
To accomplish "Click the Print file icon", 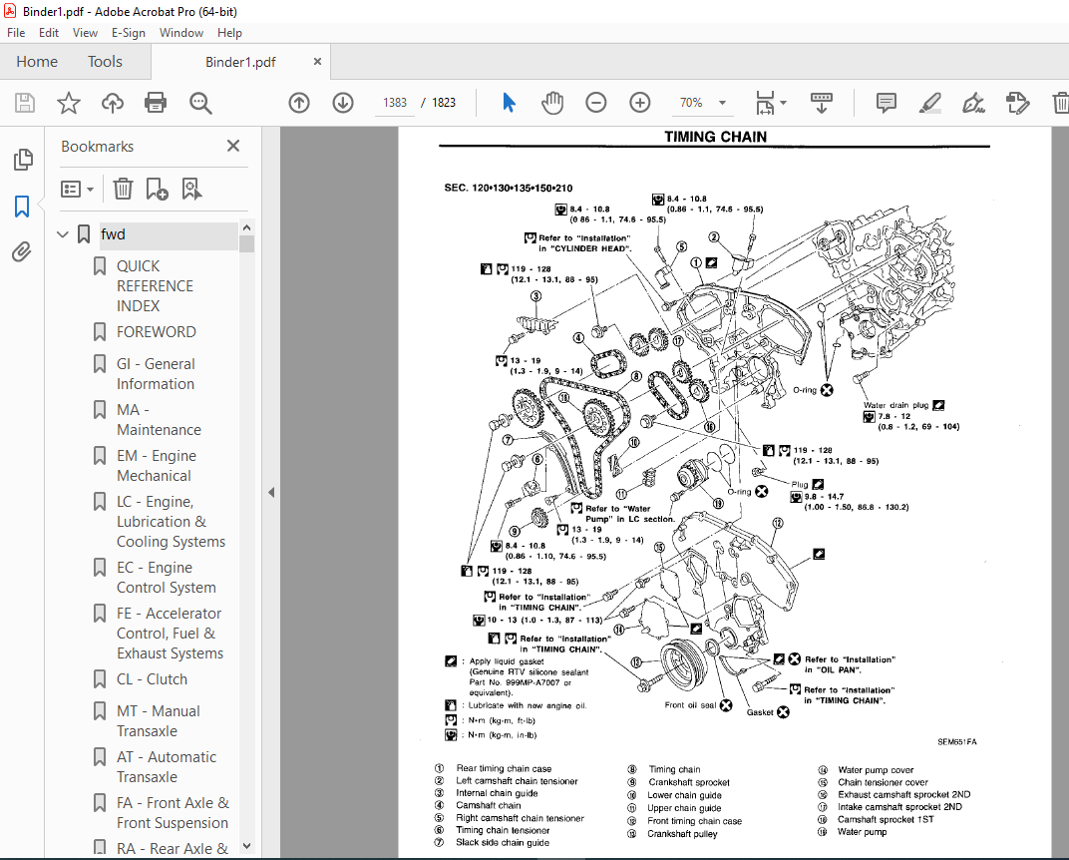I will [x=156, y=103].
